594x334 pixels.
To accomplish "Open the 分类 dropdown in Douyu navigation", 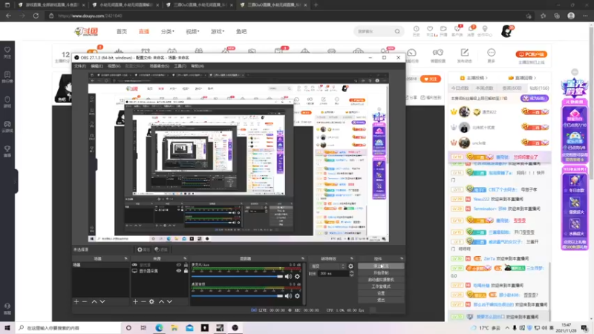I will click(168, 31).
